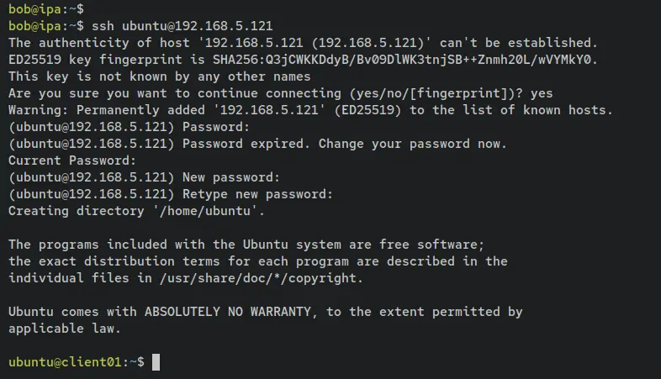Click the 'Warning: Permanently added' line
This screenshot has width=661, height=379.
point(310,110)
